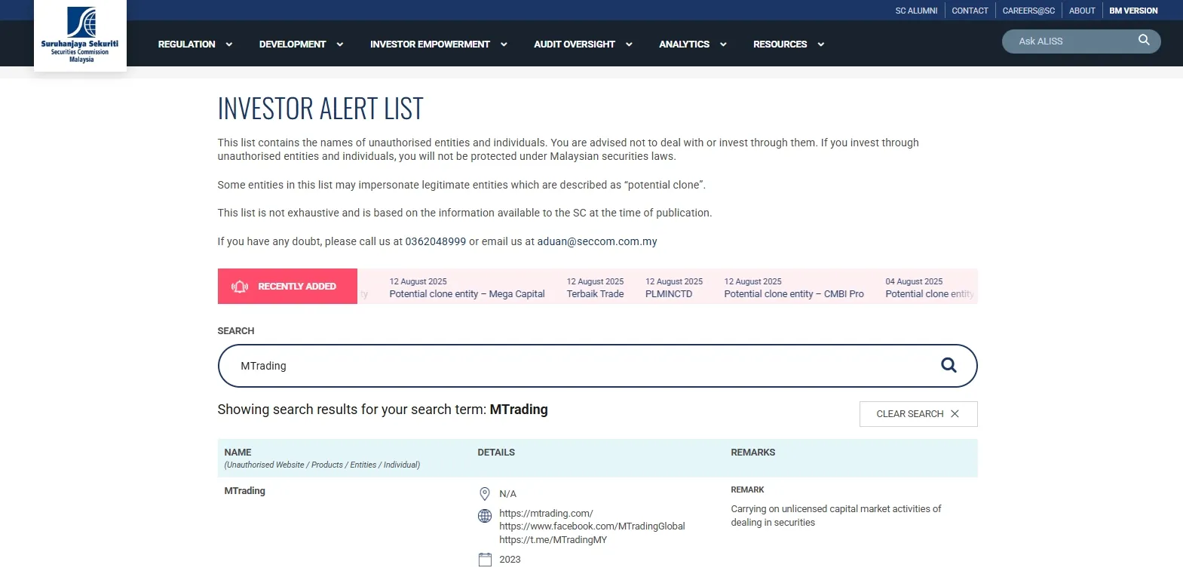Image resolution: width=1183 pixels, height=577 pixels.
Task: Visit the Careers@SC link
Action: coord(1028,11)
